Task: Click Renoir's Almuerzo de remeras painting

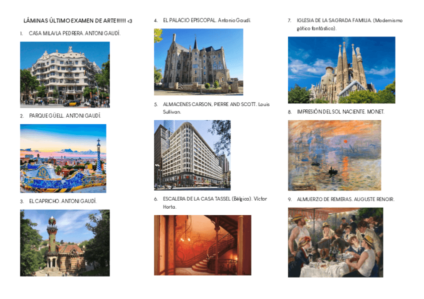Action: [x=335, y=242]
